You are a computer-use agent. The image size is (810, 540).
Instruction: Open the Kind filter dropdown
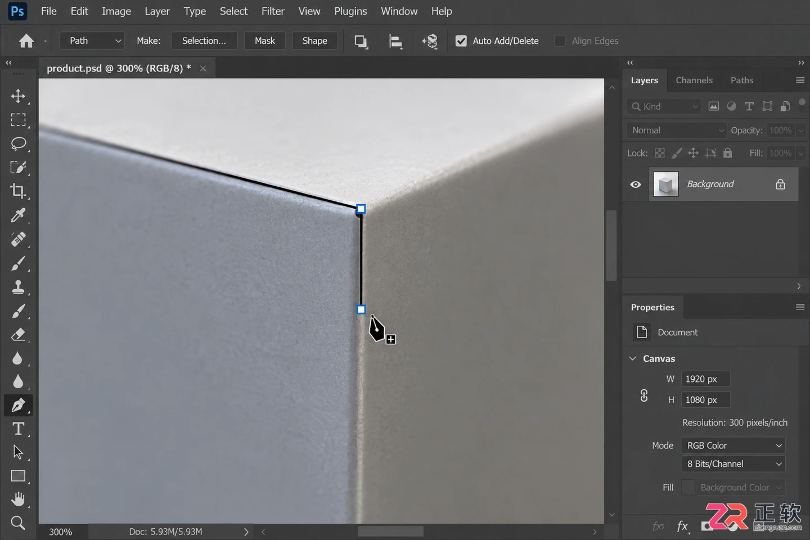pos(665,106)
